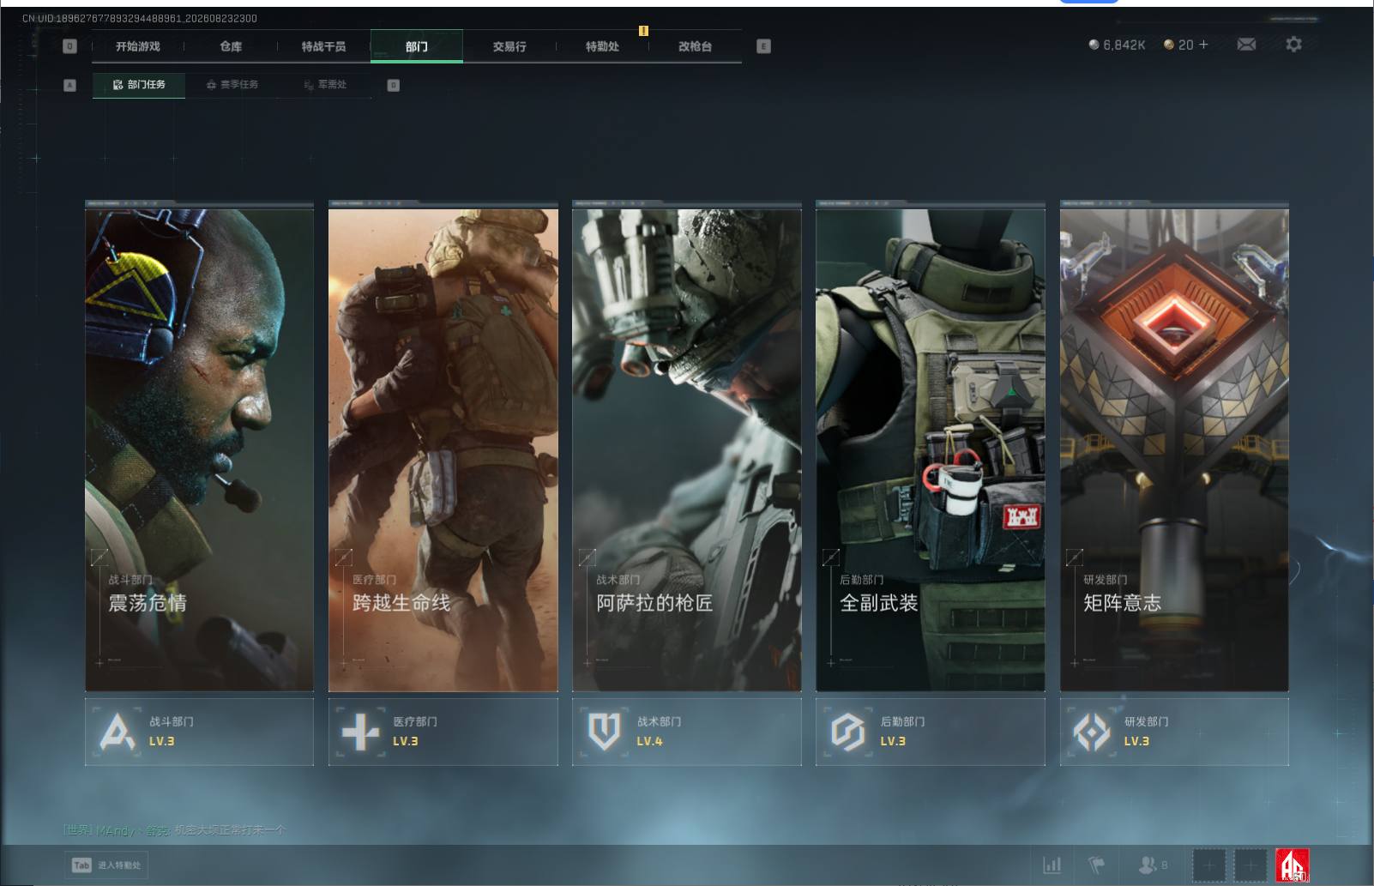Click the A key hint icon

70,85
